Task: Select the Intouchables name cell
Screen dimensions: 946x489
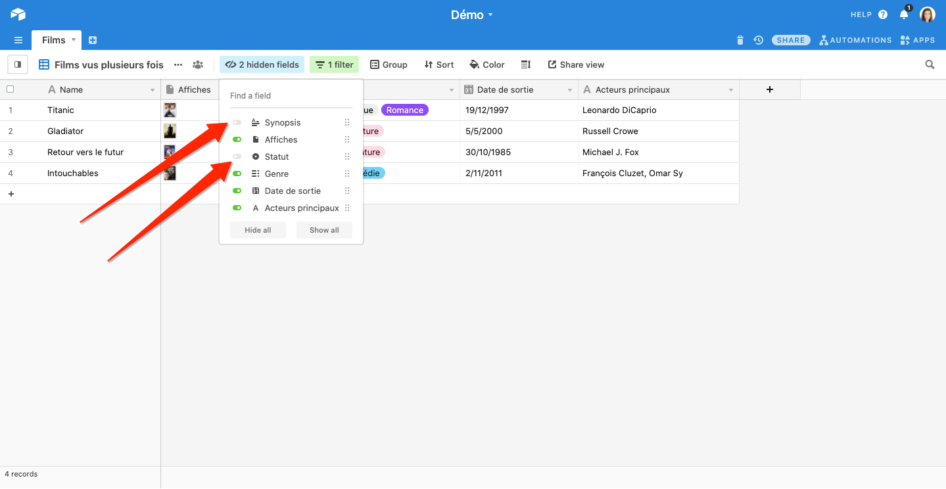Action: pyautogui.click(x=102, y=173)
